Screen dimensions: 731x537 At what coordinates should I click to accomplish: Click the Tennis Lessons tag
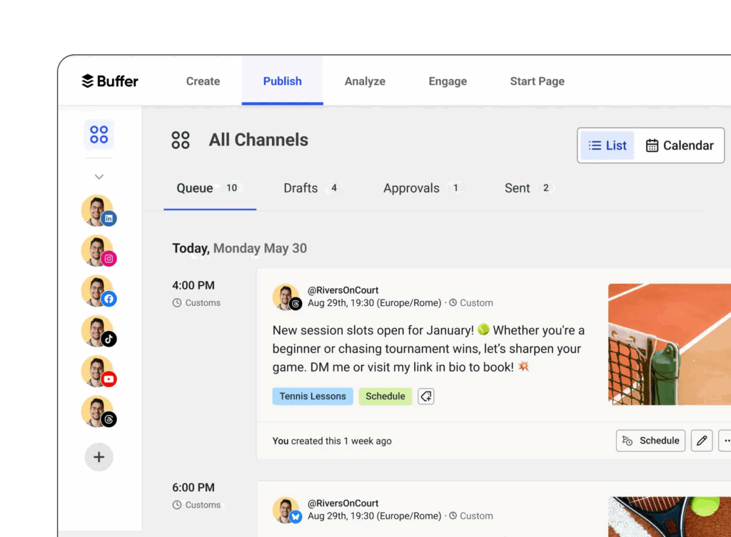(x=313, y=397)
